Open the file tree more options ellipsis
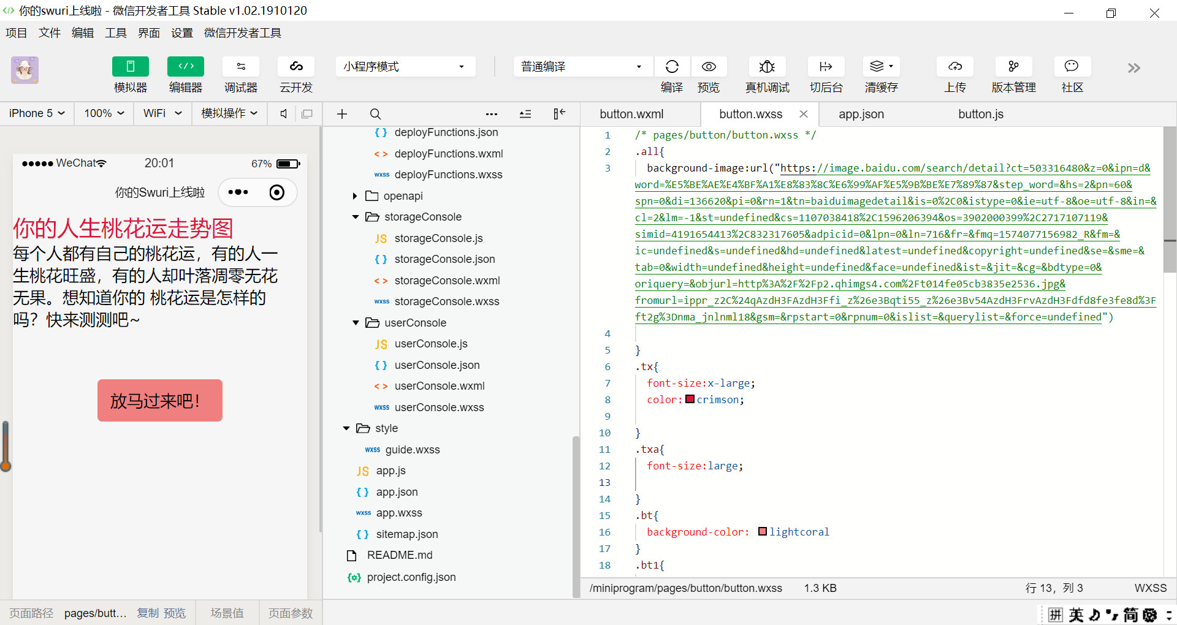 click(492, 114)
